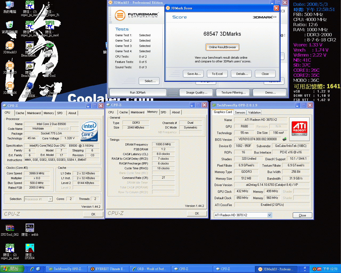The height and width of the screenshot is (273, 341).
Task: Click the Online ResultBrowser button
Action: (222, 47)
